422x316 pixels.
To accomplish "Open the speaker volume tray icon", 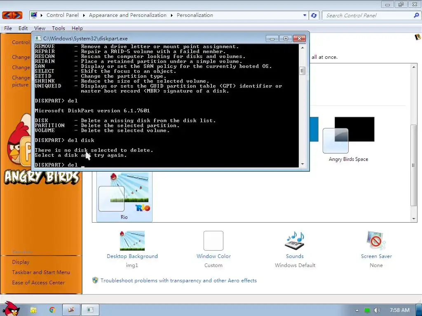I will coord(377,310).
